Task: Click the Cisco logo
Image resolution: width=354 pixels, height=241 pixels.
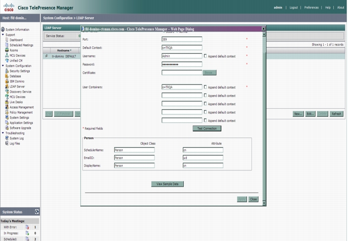Action: point(9,7)
